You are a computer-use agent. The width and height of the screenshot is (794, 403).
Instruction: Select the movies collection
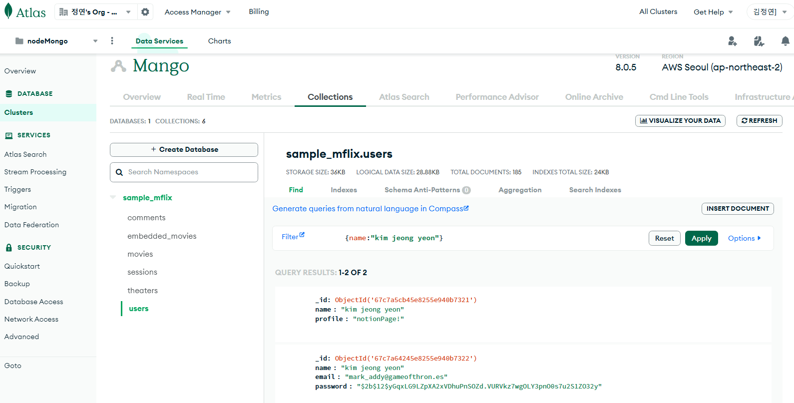[140, 254]
